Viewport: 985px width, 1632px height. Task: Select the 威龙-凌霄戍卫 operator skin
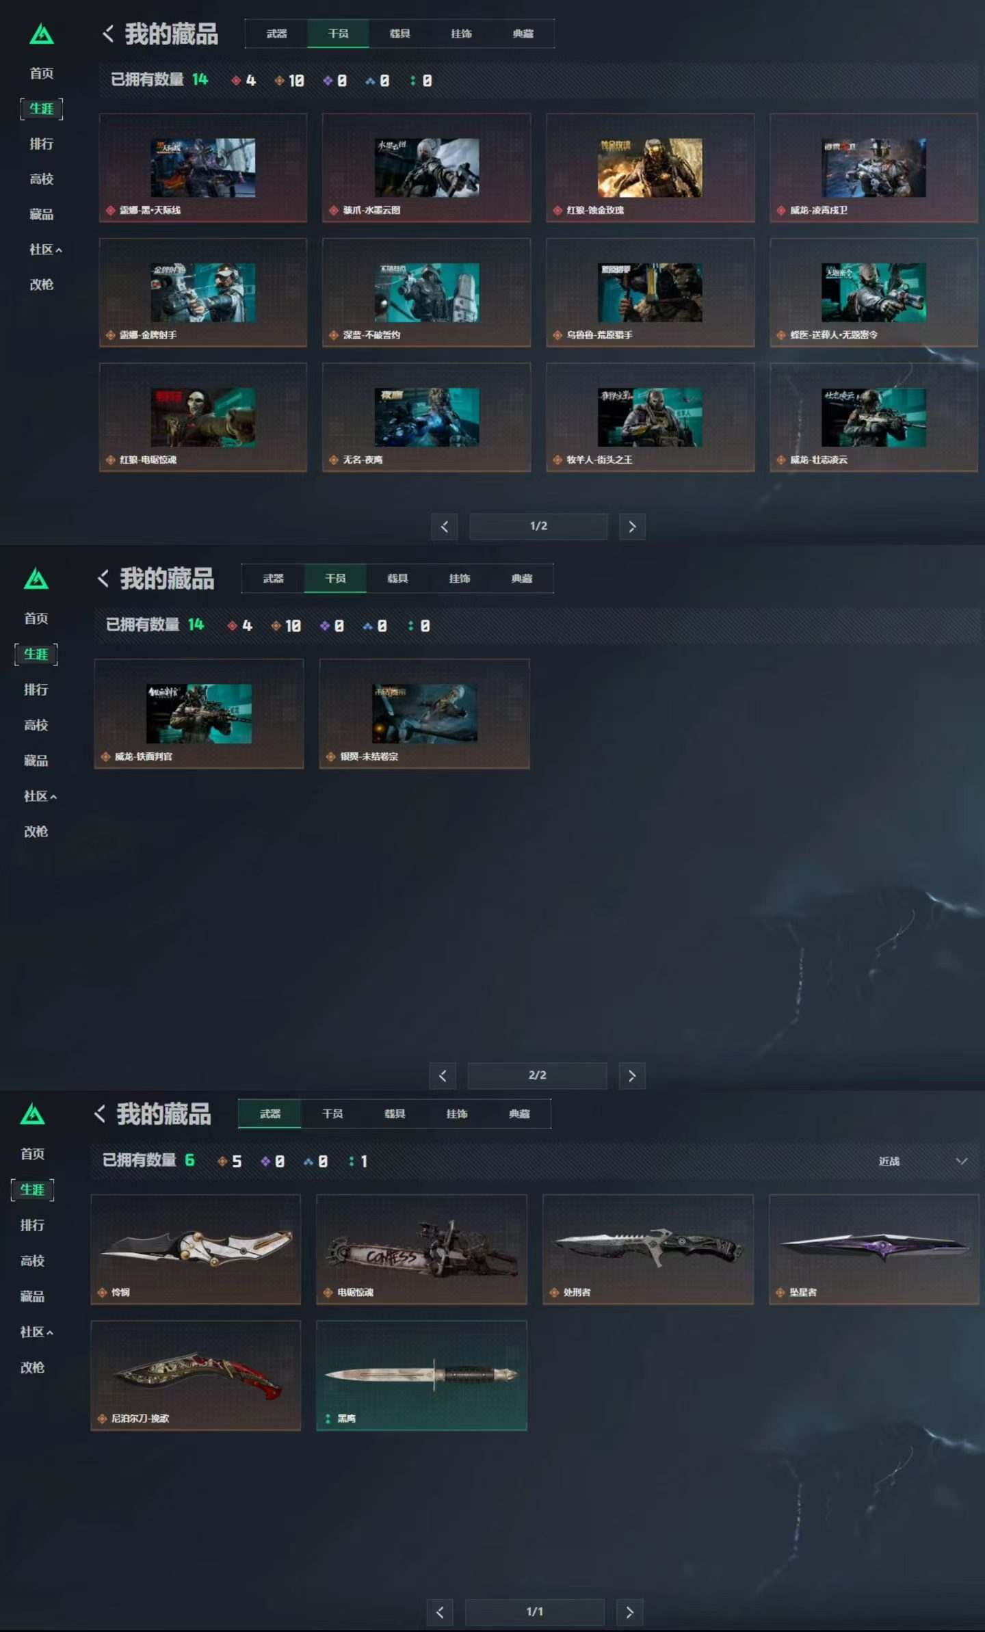(874, 168)
